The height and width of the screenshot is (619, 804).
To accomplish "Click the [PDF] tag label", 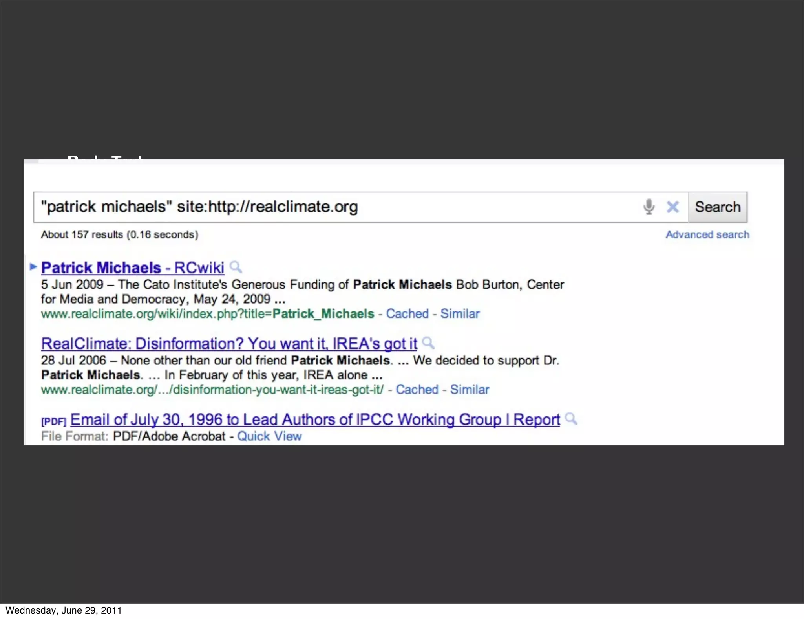I will 53,421.
